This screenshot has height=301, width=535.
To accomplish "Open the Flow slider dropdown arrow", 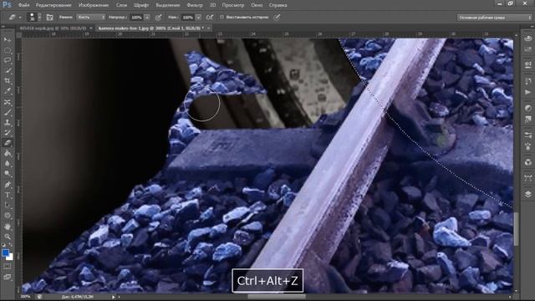I will [x=198, y=17].
